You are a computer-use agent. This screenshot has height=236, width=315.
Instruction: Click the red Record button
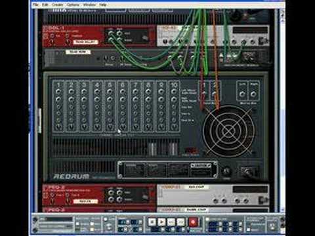[193, 222]
